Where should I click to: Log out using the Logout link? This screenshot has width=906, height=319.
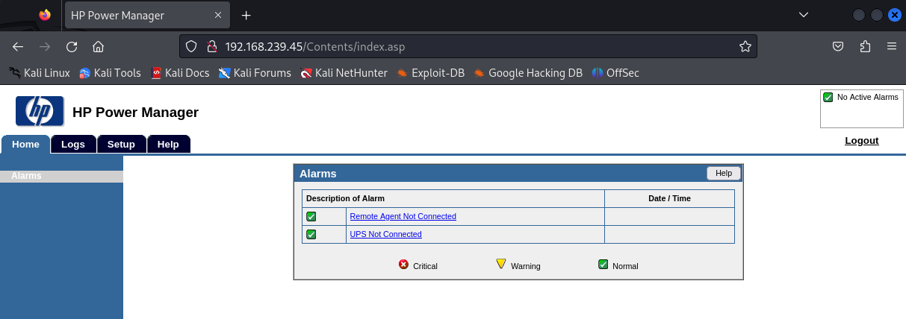pyautogui.click(x=861, y=140)
